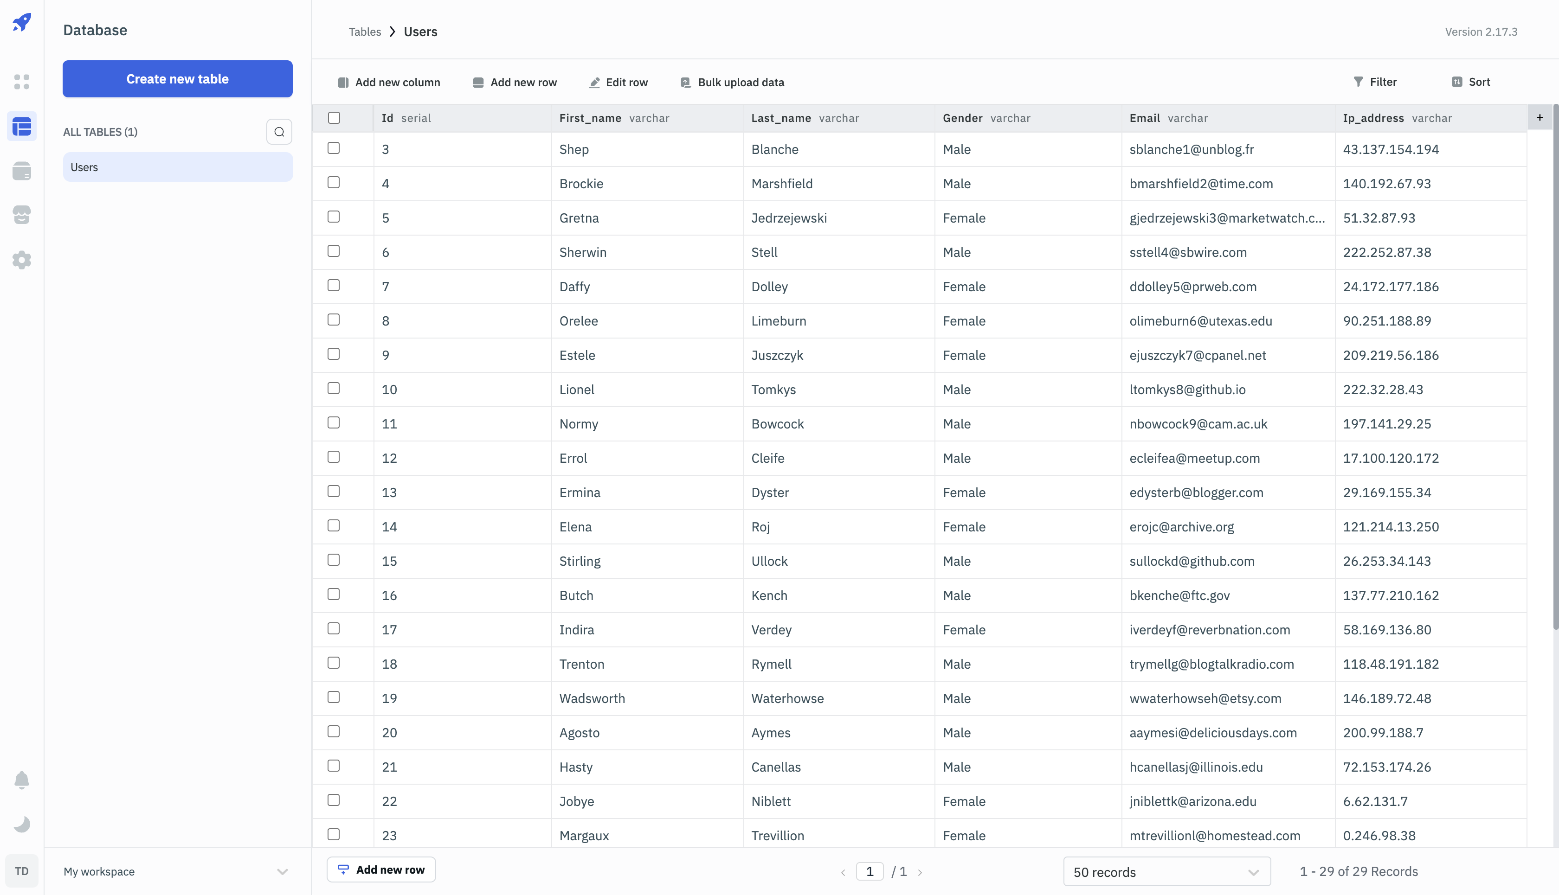This screenshot has height=895, width=1559.
Task: Open the marketplace store icon in sidebar
Action: point(21,215)
